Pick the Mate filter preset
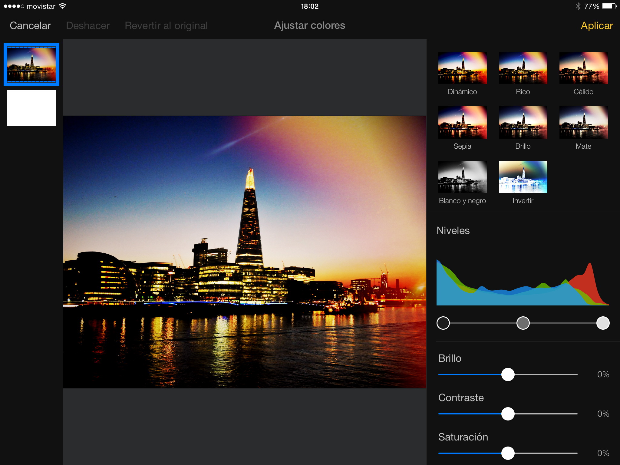Image resolution: width=620 pixels, height=465 pixels. click(x=583, y=123)
